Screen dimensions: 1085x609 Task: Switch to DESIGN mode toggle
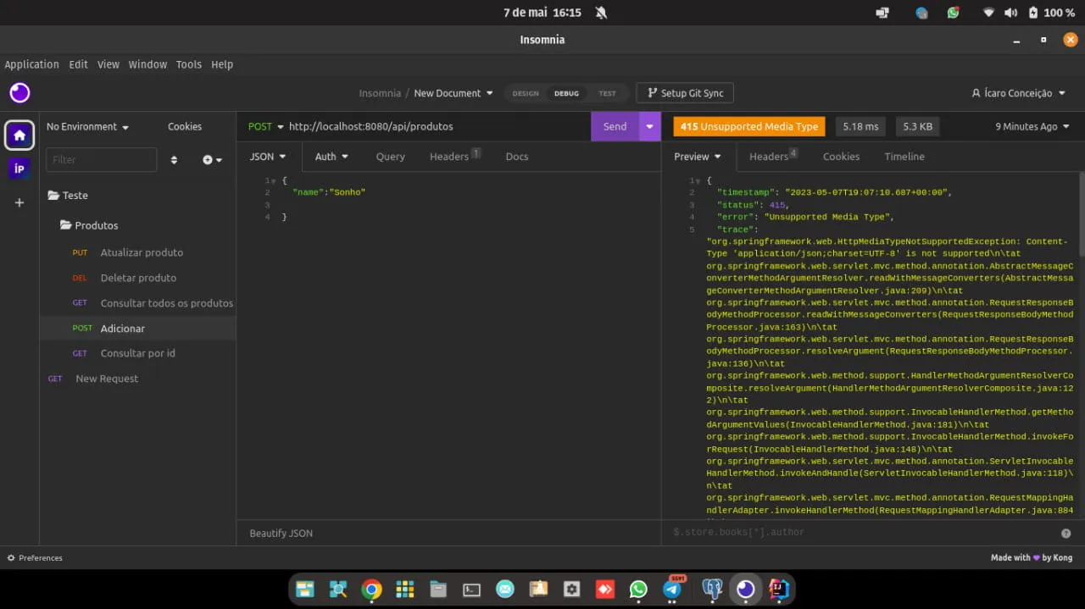click(526, 93)
